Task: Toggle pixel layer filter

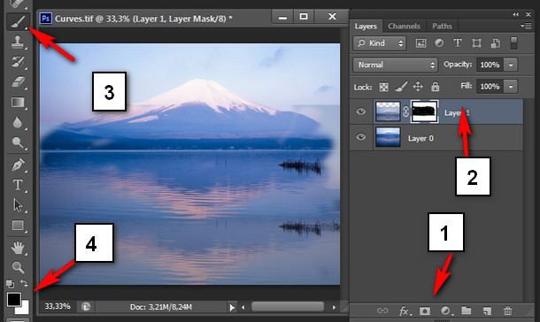Action: tap(420, 43)
